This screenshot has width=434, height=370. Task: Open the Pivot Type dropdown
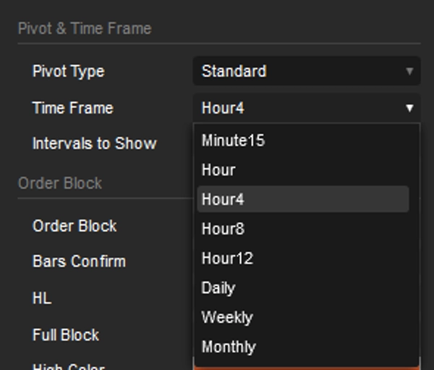tap(306, 71)
